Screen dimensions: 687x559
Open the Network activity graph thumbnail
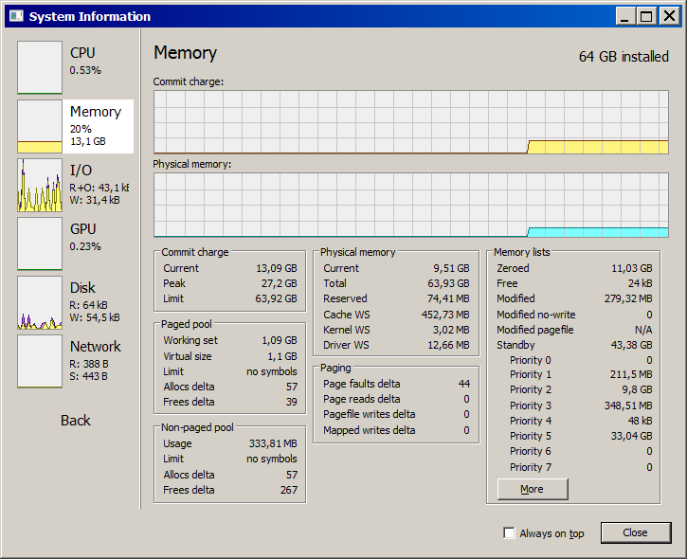(40, 361)
